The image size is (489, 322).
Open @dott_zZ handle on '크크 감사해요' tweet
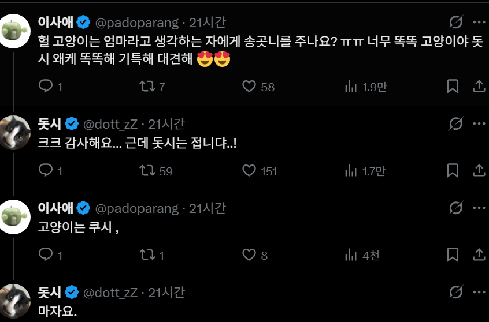(x=110, y=123)
